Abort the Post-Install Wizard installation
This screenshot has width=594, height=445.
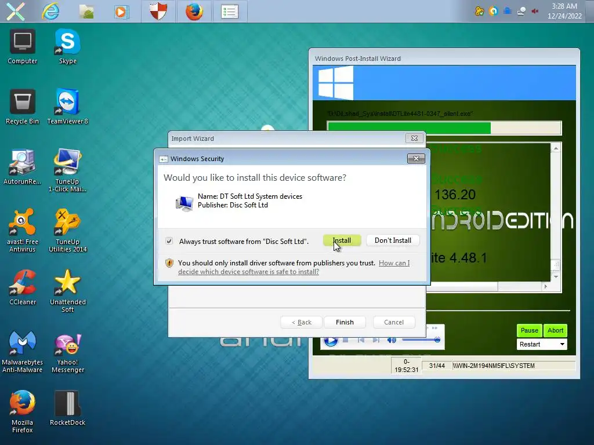point(555,330)
